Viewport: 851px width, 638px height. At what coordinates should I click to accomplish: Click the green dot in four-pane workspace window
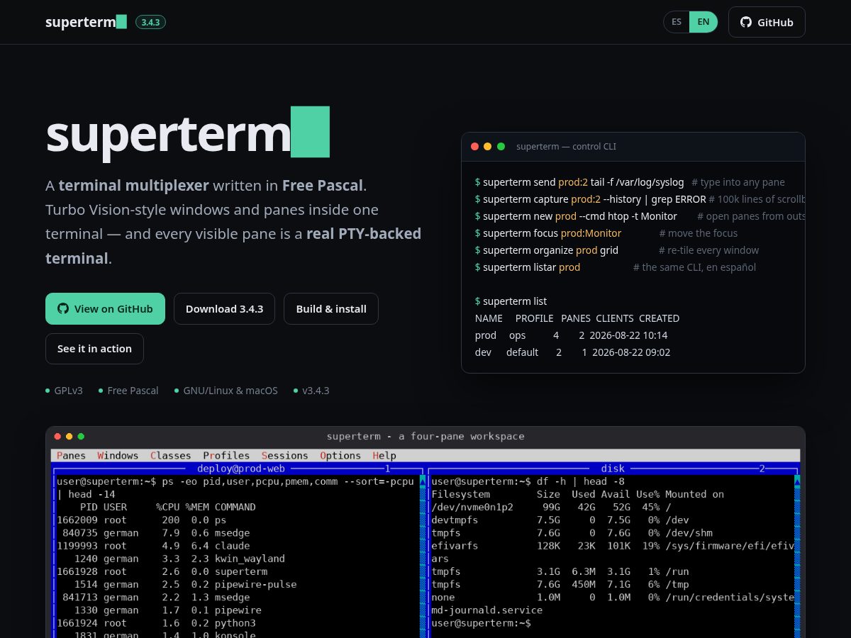point(81,436)
